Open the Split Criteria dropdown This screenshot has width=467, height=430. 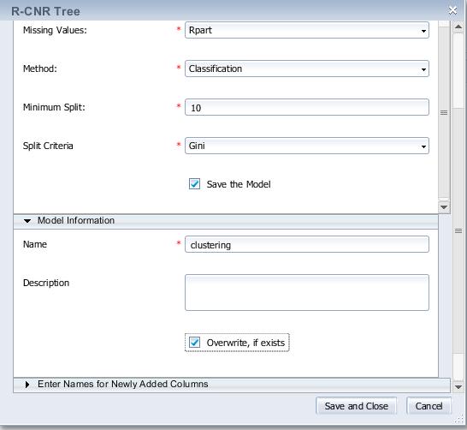pos(307,146)
